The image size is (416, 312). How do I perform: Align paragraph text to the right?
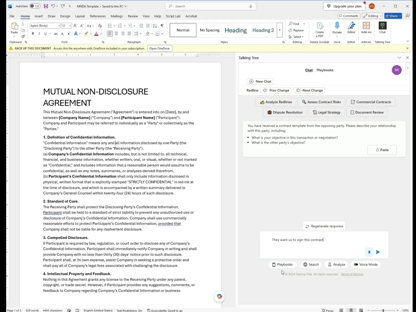pyautogui.click(x=123, y=34)
